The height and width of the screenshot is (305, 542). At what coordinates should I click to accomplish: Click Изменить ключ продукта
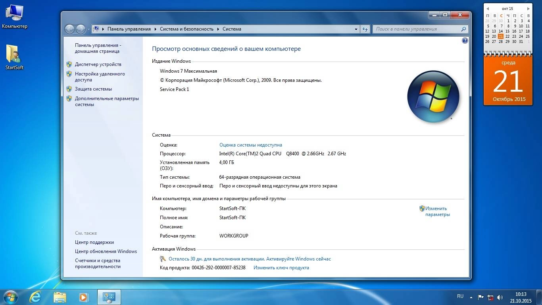[x=281, y=268]
